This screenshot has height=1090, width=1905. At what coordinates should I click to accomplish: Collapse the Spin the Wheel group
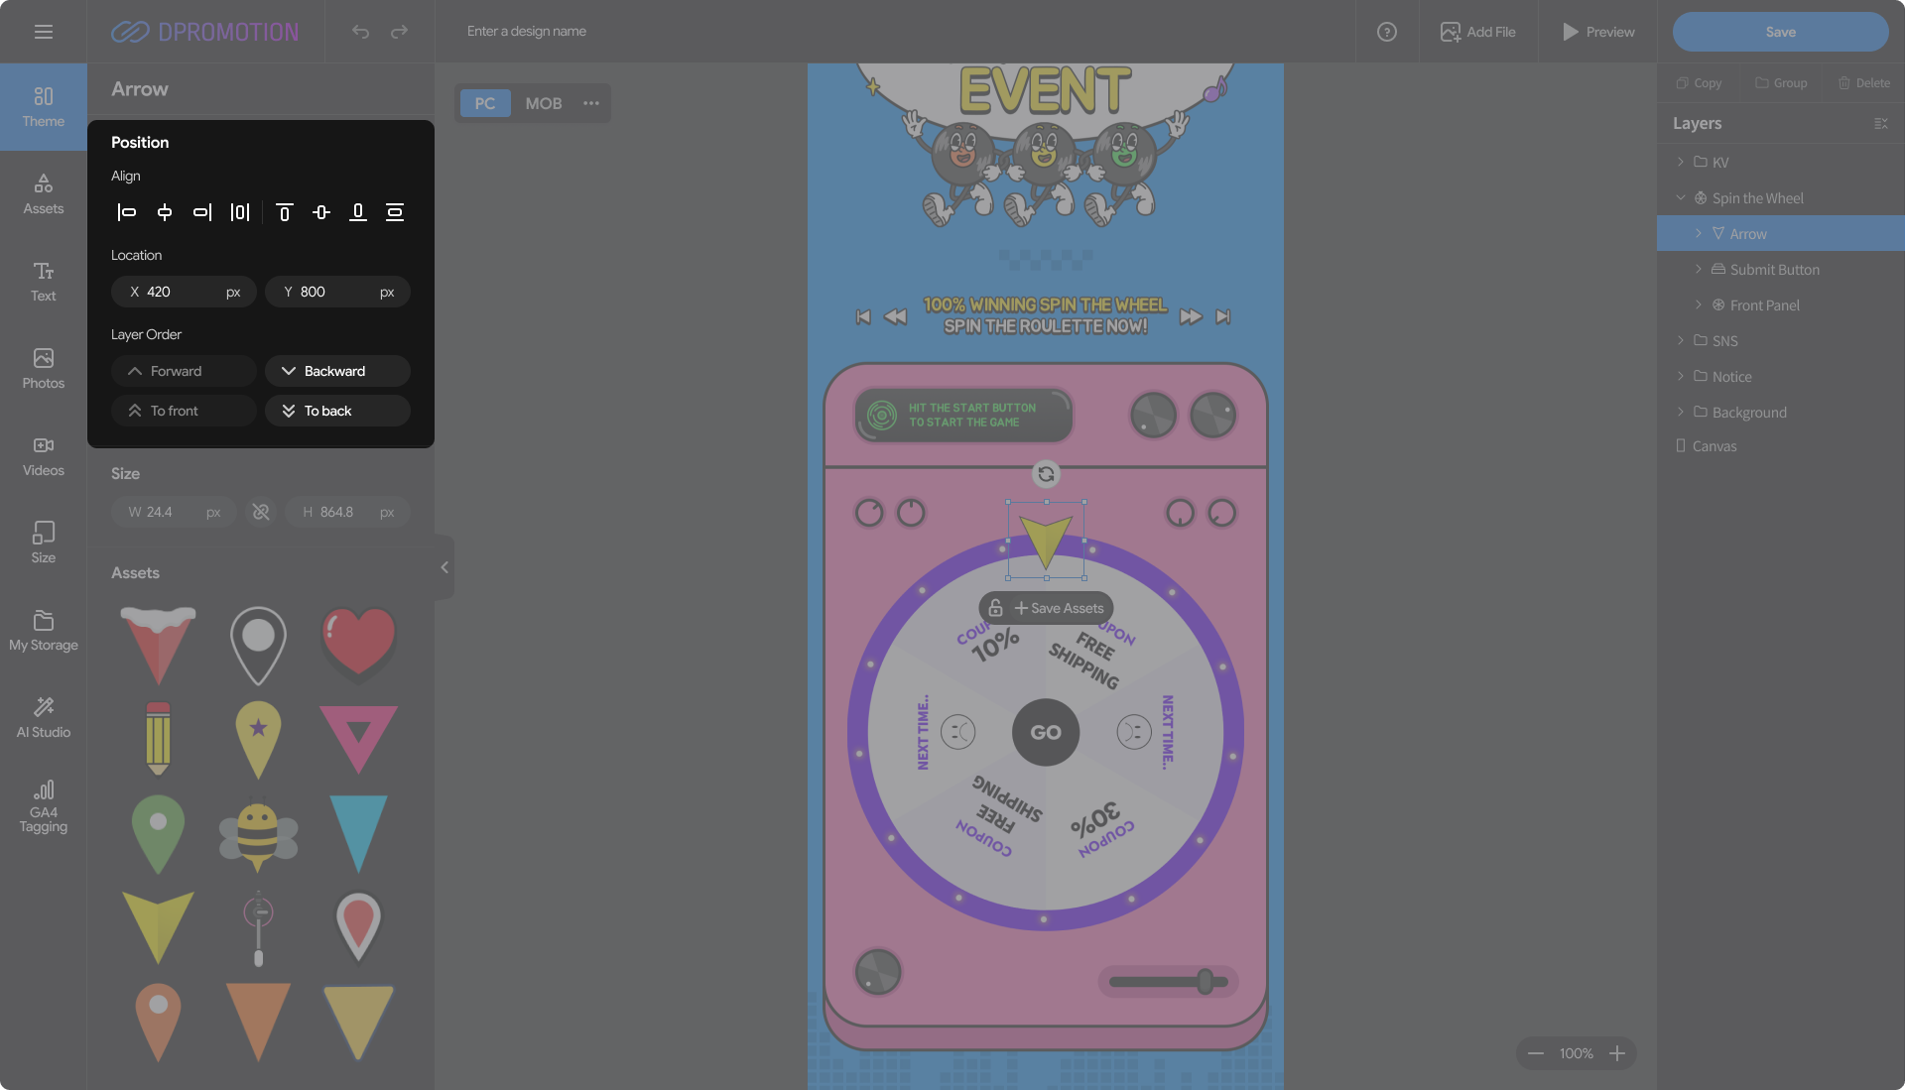1680,198
